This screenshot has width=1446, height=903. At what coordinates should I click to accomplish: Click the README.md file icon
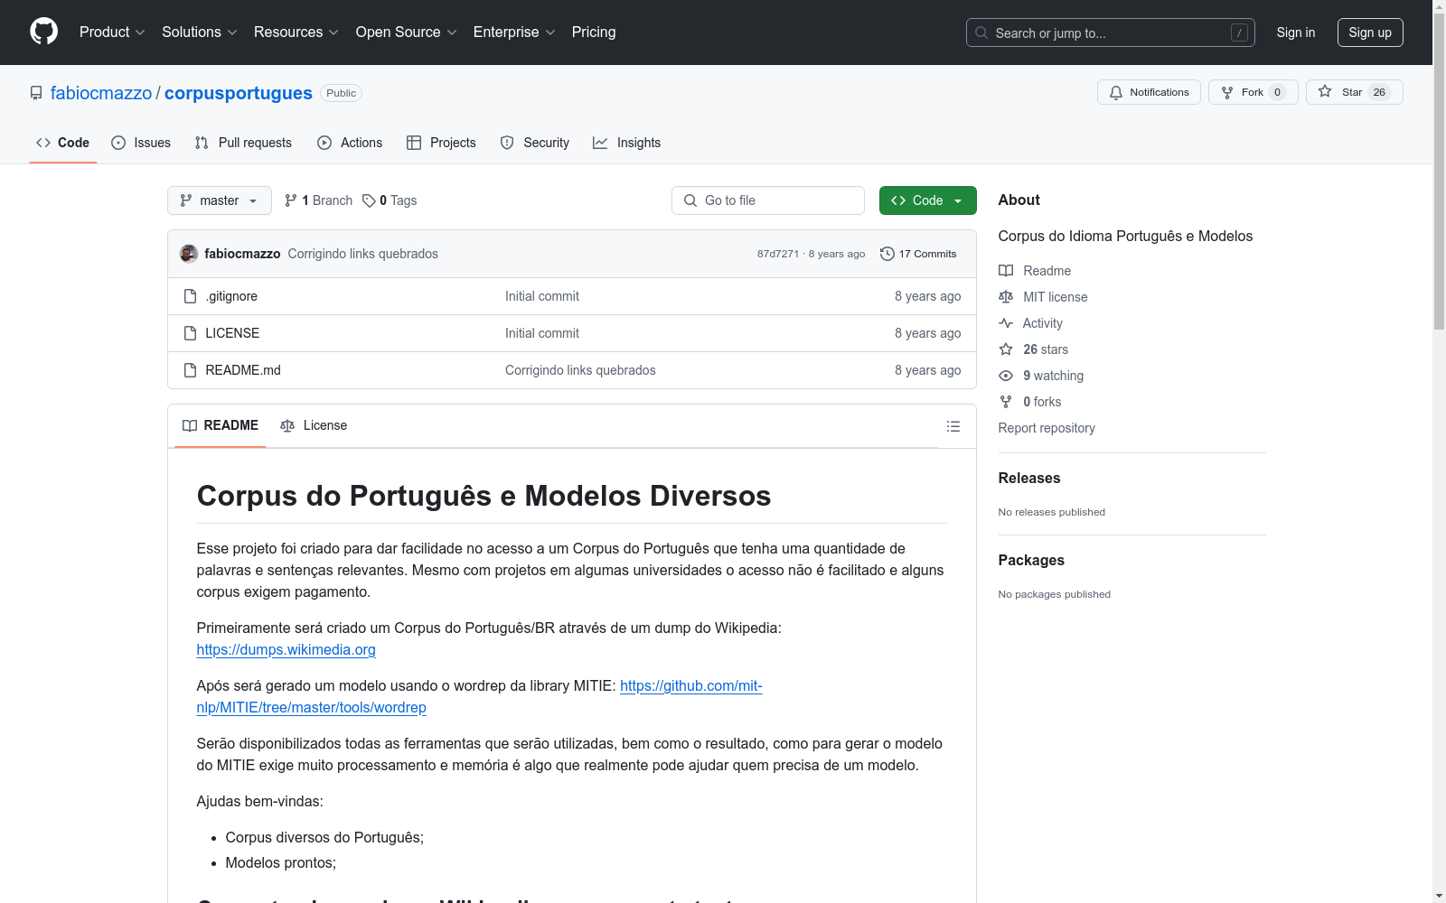click(190, 370)
